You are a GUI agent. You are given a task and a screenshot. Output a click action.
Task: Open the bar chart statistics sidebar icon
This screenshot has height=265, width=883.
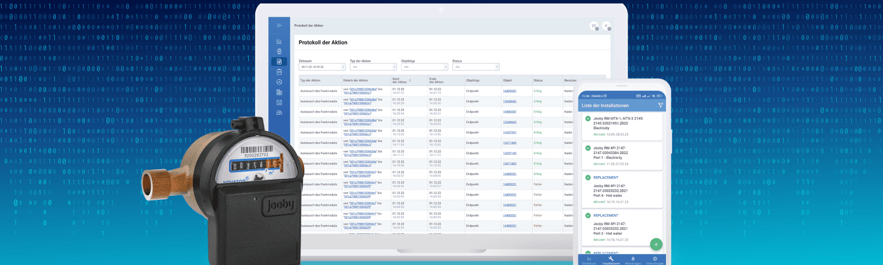[279, 41]
